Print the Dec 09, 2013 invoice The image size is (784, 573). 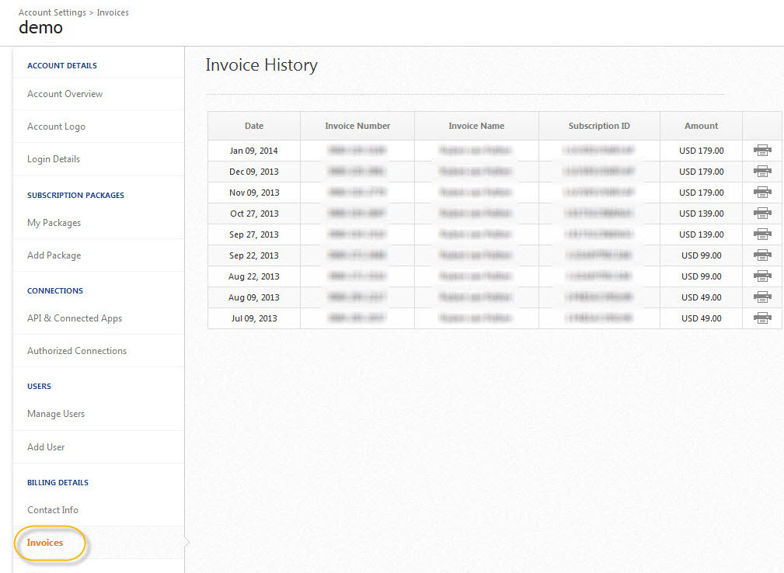(762, 172)
